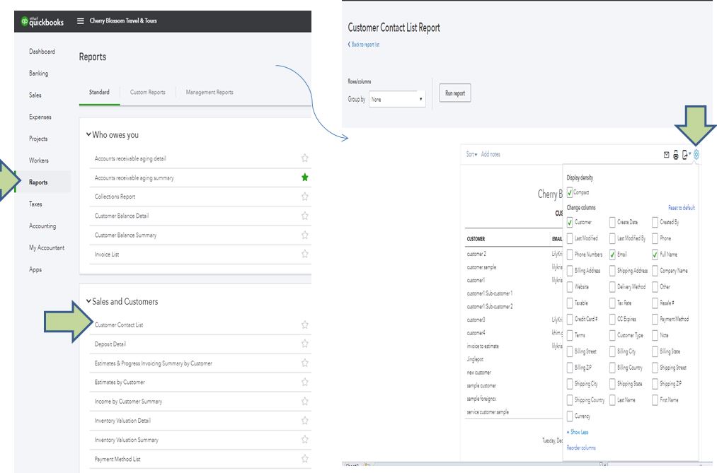Check the Create Date column checkbox
The height and width of the screenshot is (473, 717).
612,222
